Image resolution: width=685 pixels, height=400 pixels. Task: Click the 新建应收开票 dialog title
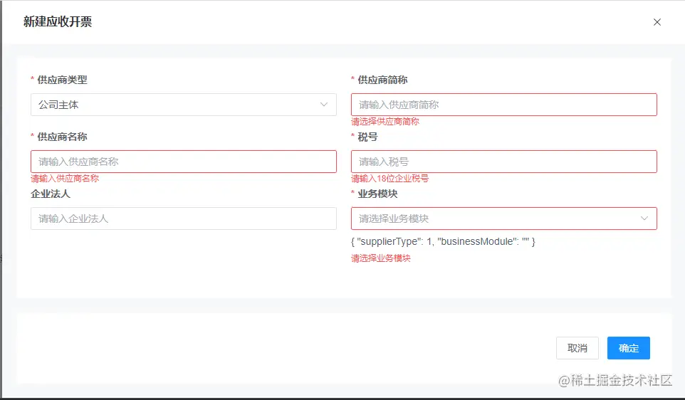(x=58, y=22)
